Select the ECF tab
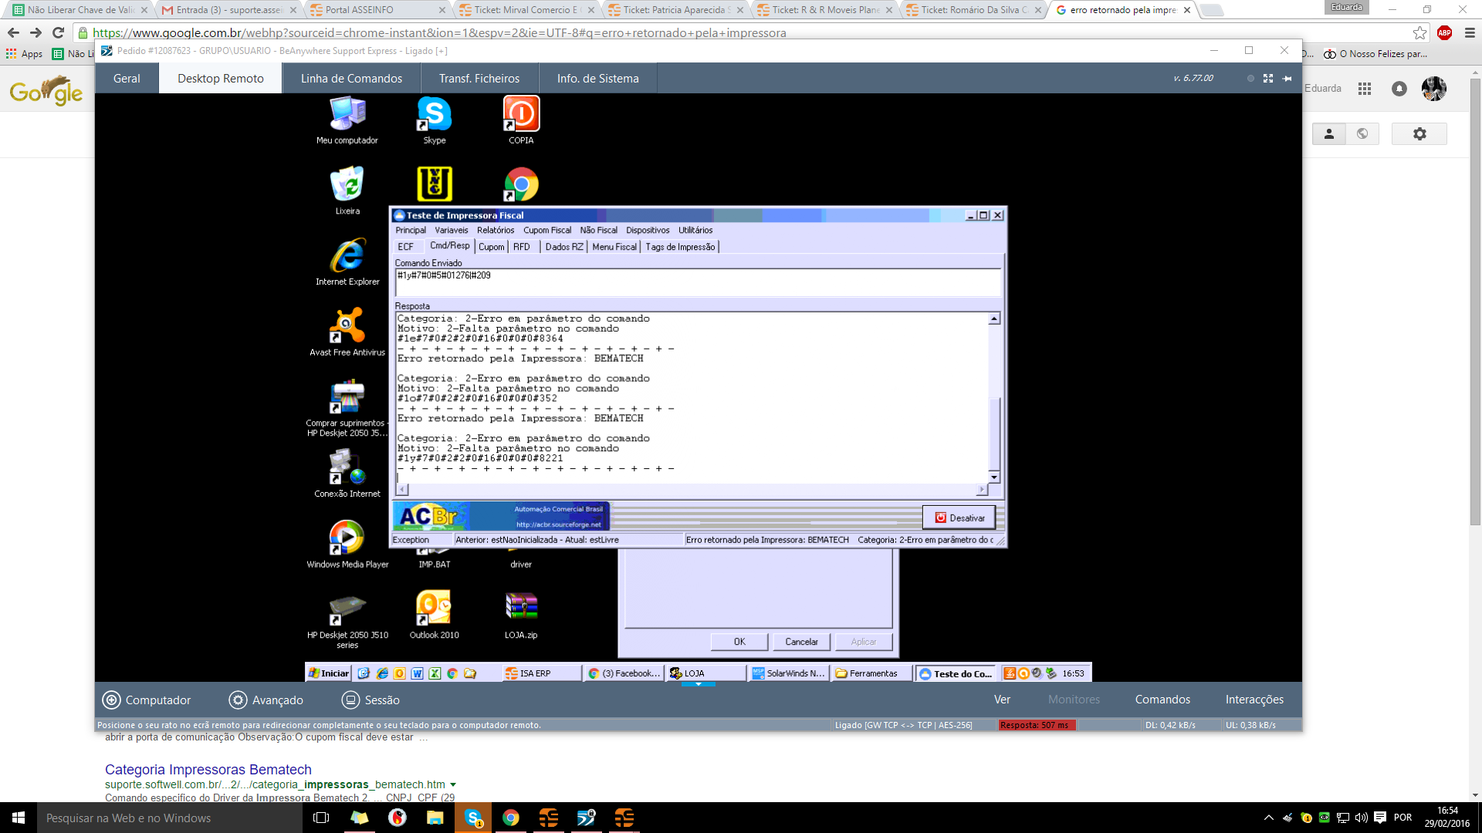The image size is (1482, 833). [x=406, y=247]
